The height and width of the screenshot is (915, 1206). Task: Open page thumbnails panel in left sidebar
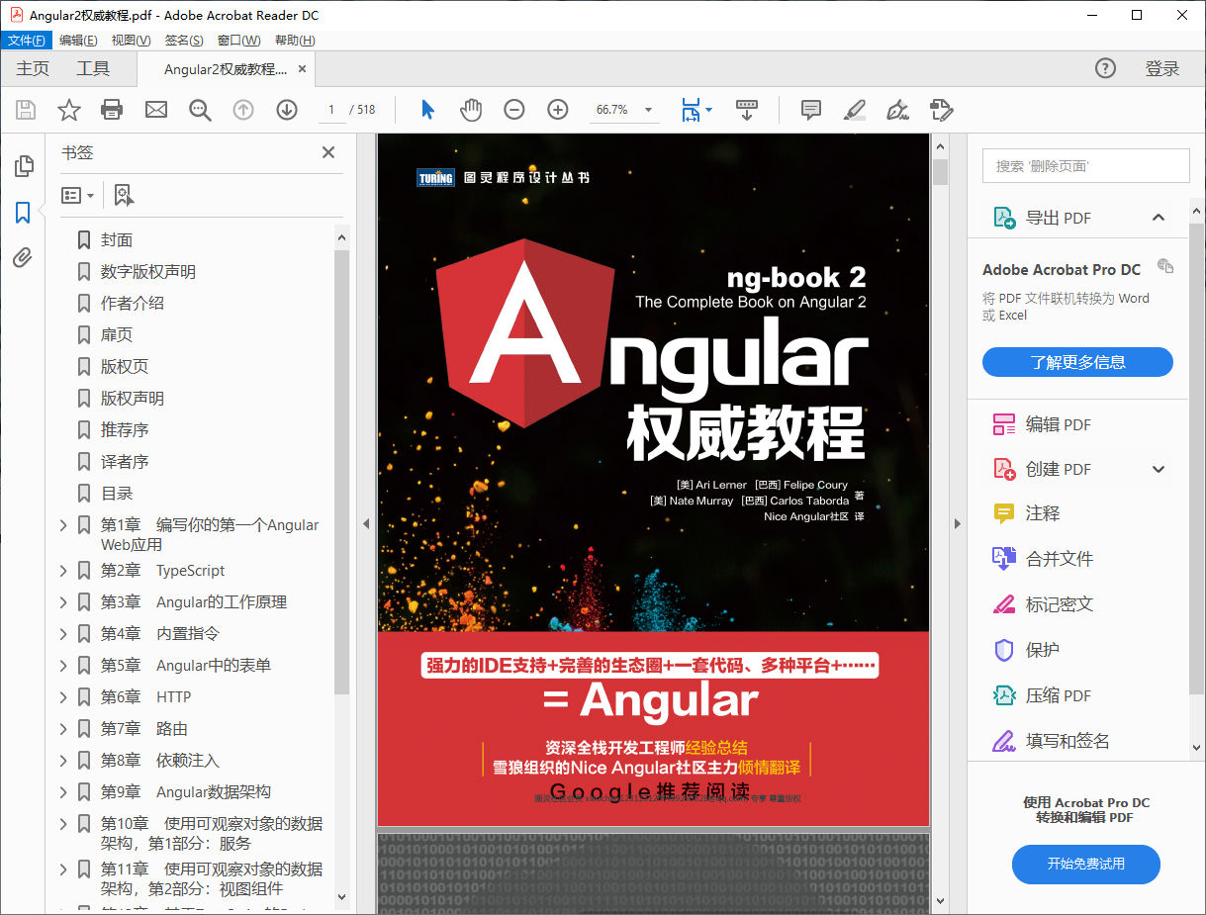[24, 166]
